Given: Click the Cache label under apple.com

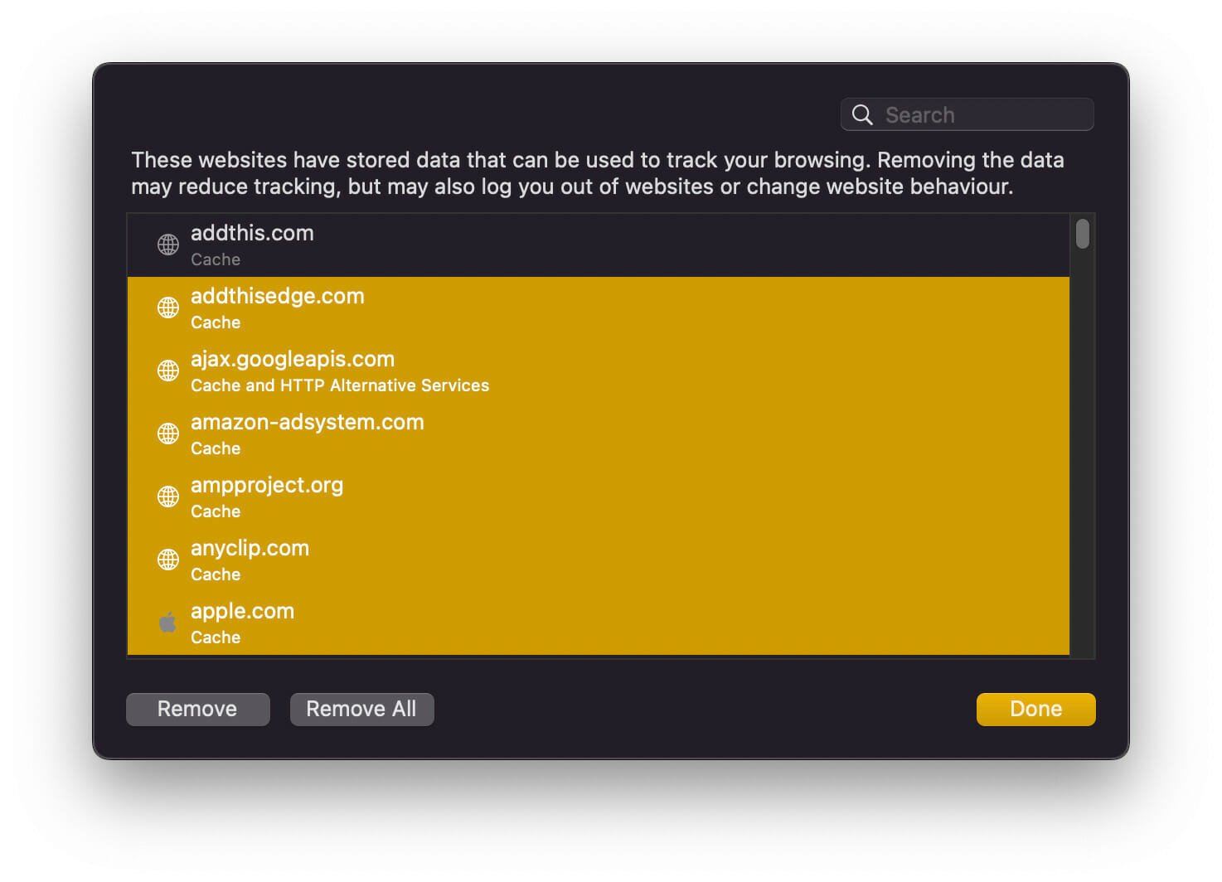Looking at the screenshot, I should [x=216, y=637].
